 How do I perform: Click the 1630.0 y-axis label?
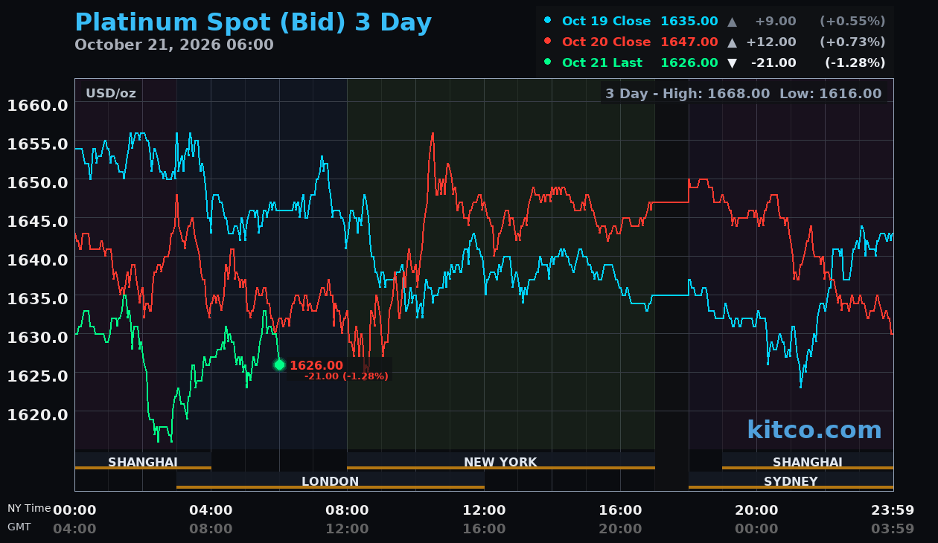37,337
